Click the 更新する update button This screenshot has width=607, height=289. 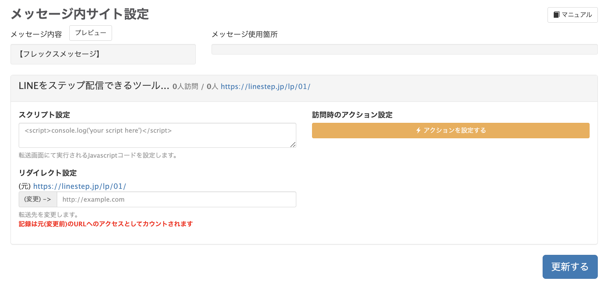tap(570, 267)
